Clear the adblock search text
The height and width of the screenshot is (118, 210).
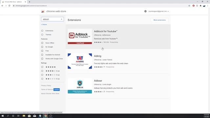[61, 19]
